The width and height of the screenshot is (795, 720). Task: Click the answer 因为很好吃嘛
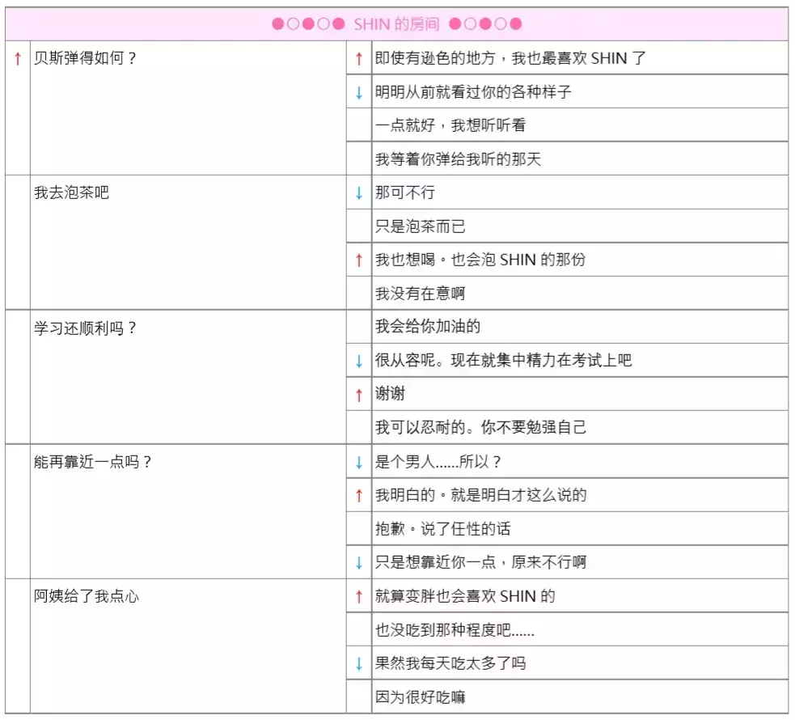point(421,697)
